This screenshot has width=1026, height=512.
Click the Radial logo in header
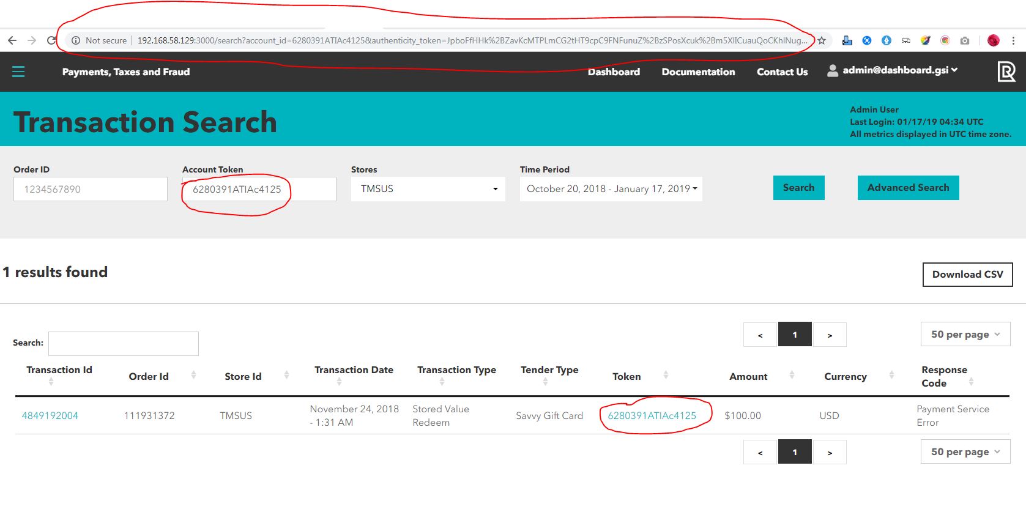point(1006,72)
